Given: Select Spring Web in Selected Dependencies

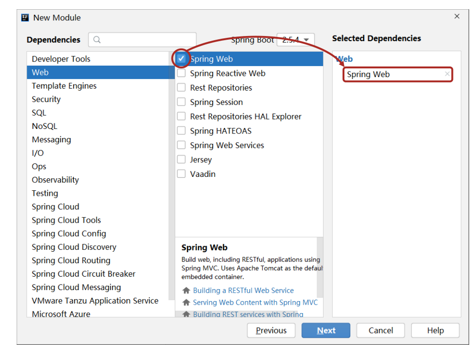Looking at the screenshot, I should pos(398,74).
